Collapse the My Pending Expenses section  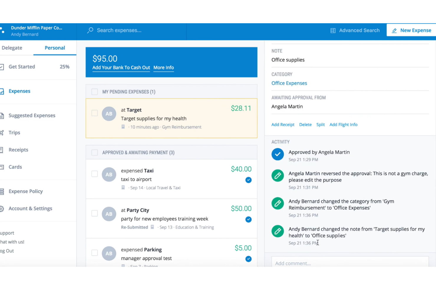coord(129,92)
